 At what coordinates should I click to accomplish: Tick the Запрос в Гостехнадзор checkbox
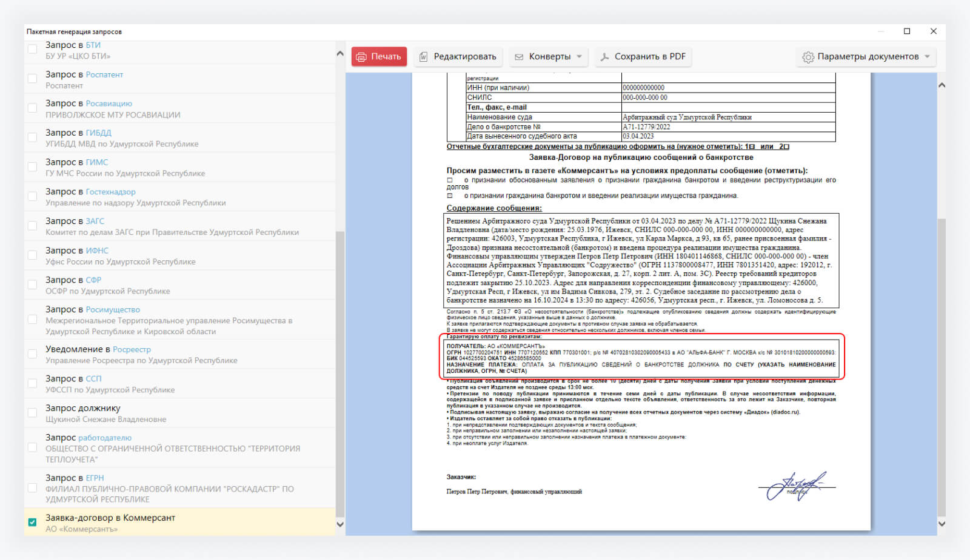(x=33, y=196)
